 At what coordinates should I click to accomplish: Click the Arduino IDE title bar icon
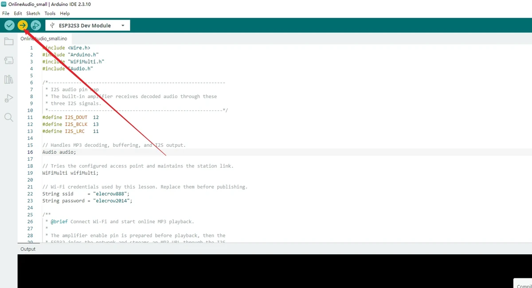click(x=4, y=4)
